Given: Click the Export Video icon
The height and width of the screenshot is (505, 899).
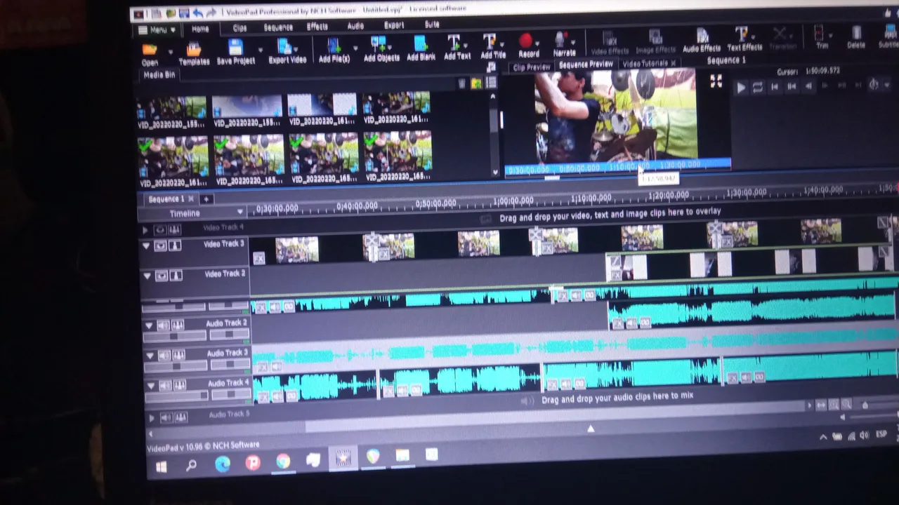Looking at the screenshot, I should (x=284, y=46).
